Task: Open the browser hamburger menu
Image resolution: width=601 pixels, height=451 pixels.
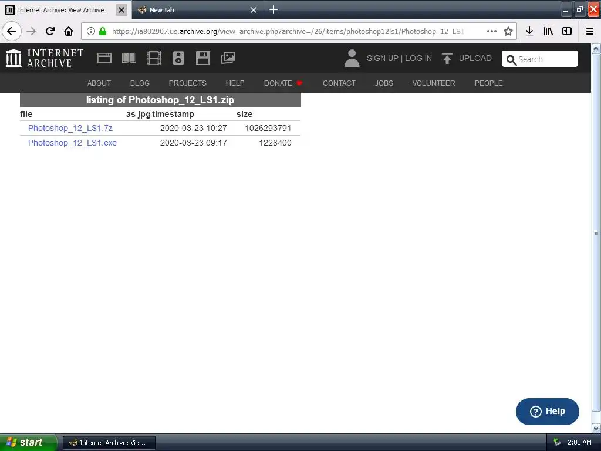Action: click(x=590, y=31)
